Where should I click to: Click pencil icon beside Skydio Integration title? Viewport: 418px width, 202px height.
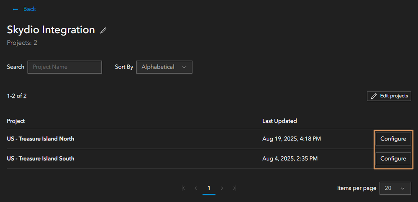point(103,30)
